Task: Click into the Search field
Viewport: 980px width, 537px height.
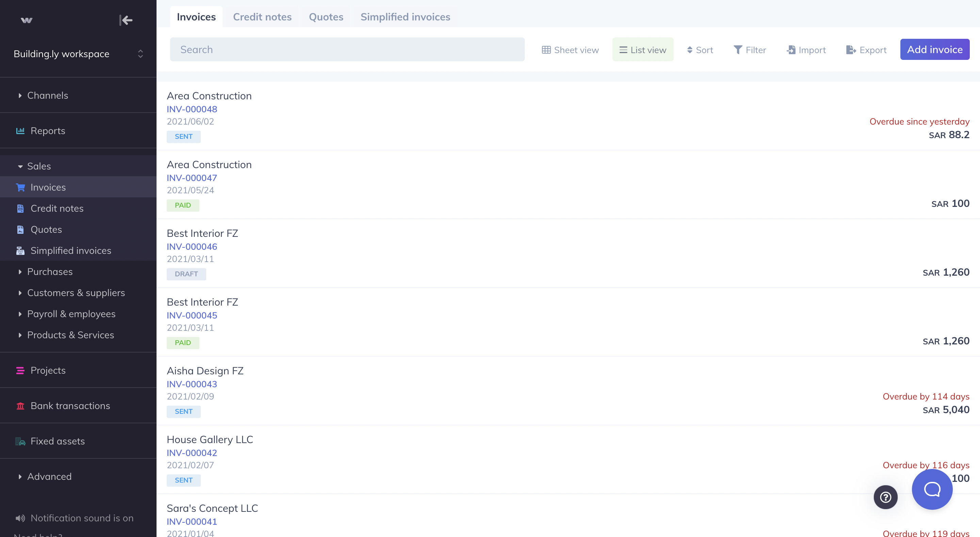Action: click(347, 49)
